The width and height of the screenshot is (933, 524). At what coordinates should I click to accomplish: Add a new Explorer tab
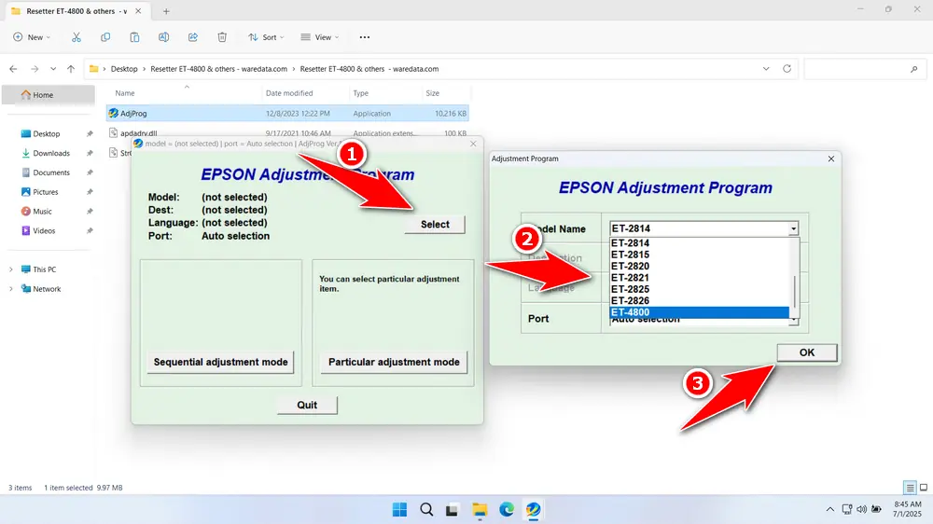coord(166,11)
